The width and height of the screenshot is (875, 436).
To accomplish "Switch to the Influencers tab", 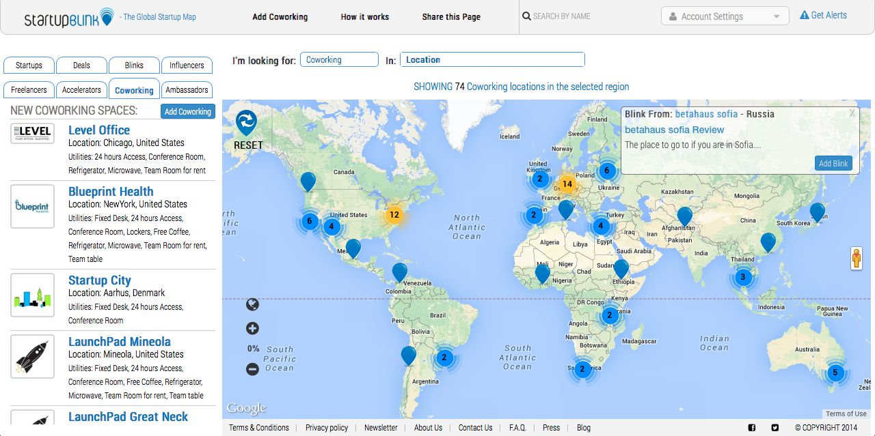I will (x=187, y=66).
